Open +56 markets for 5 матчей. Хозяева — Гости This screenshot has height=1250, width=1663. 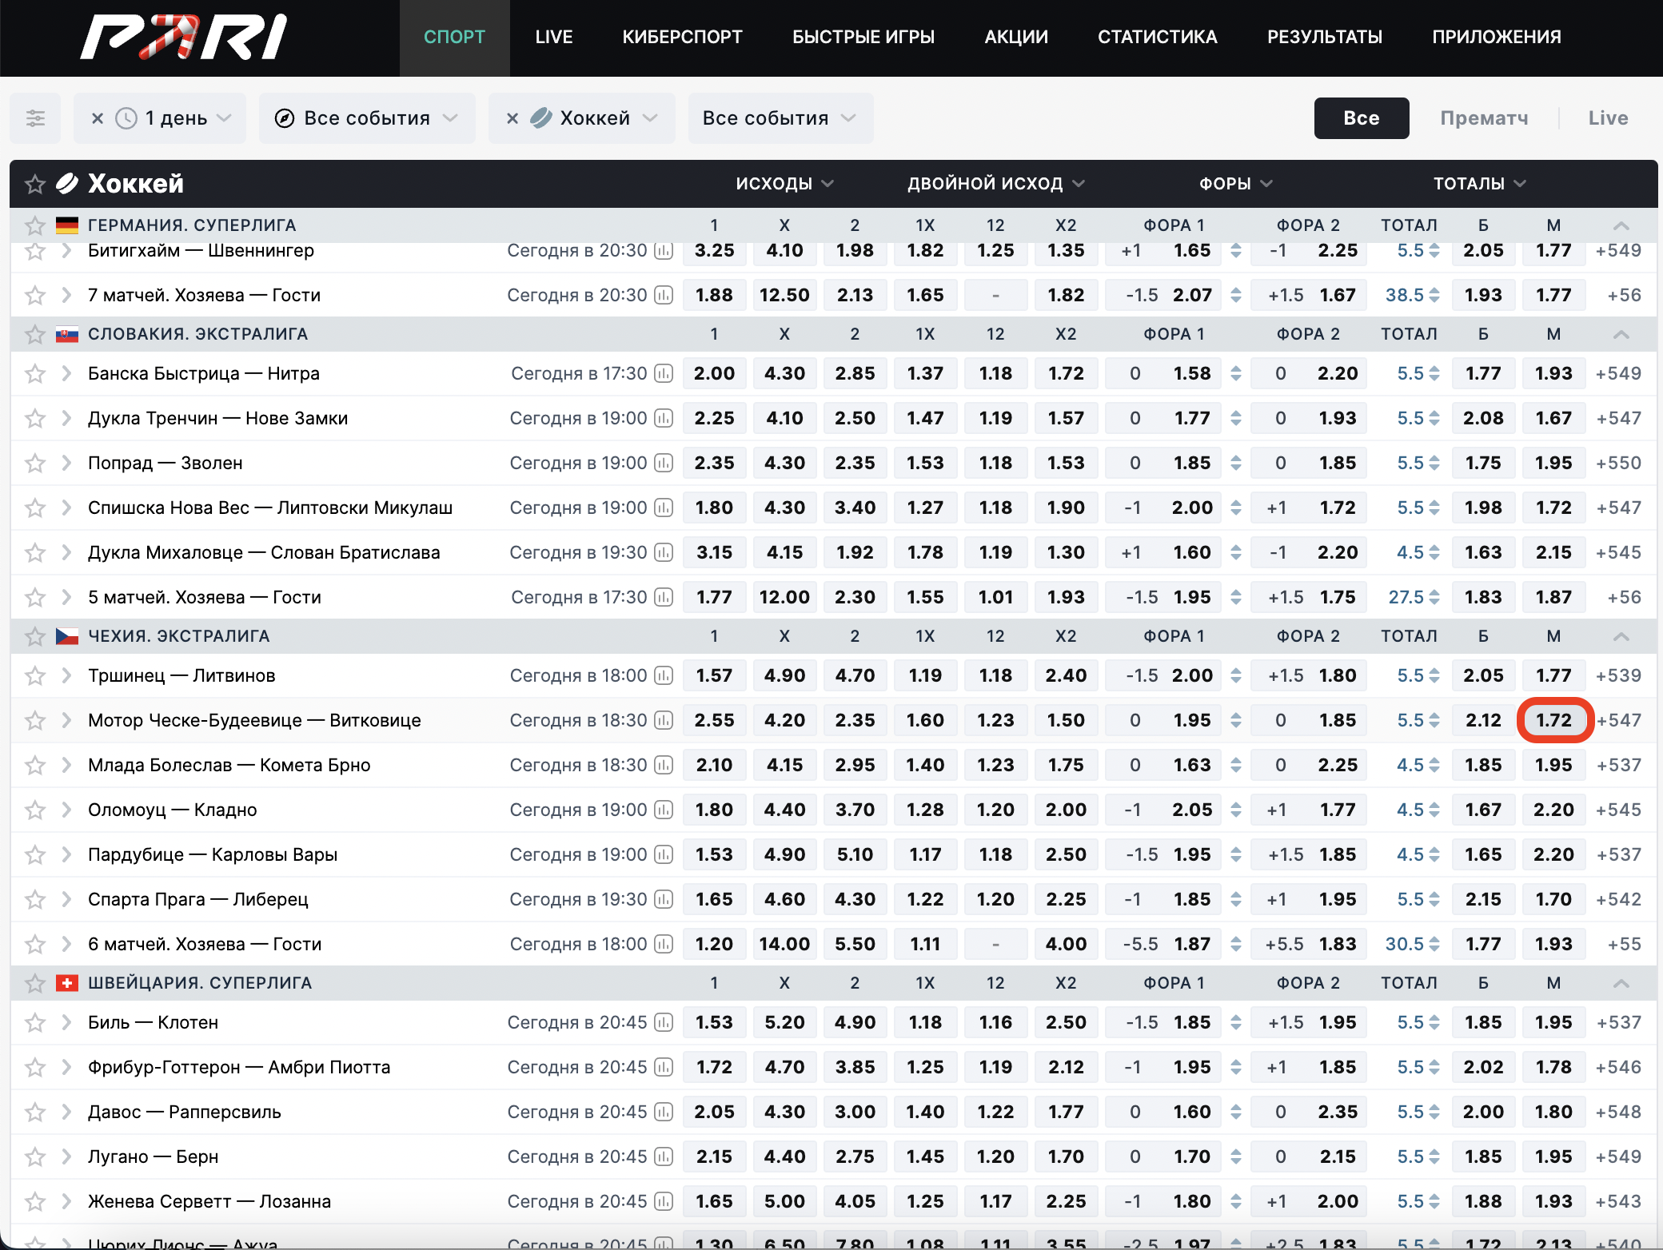(x=1624, y=597)
